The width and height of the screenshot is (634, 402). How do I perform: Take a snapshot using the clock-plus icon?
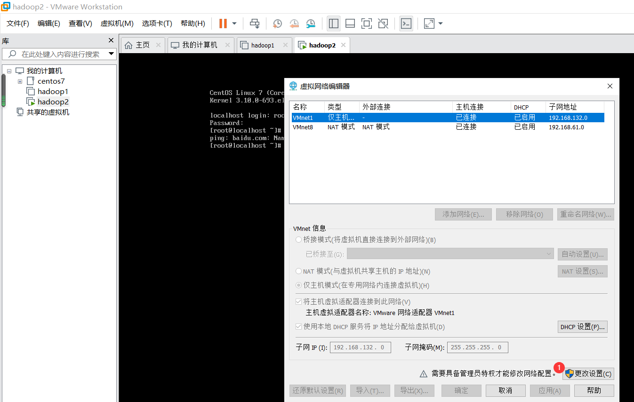pyautogui.click(x=278, y=24)
